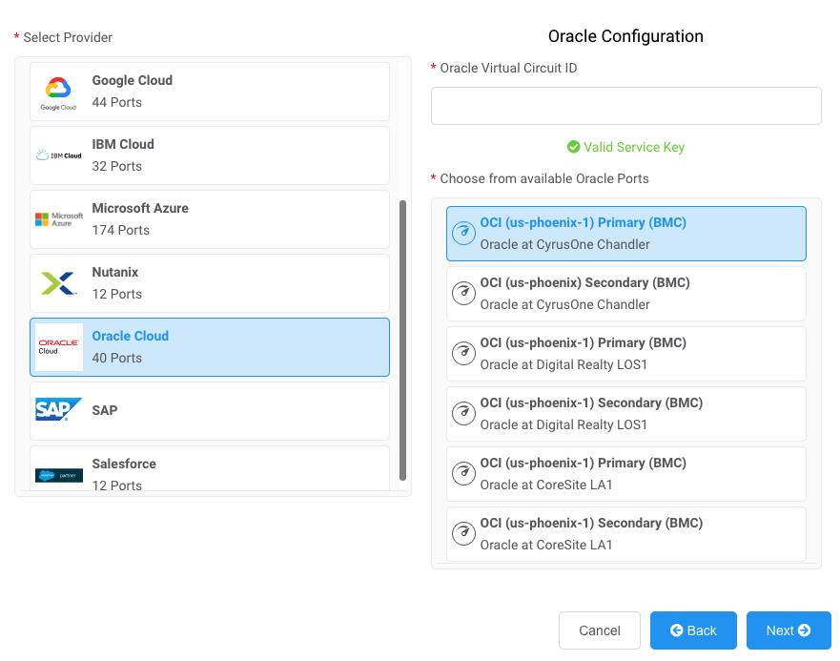This screenshot has width=840, height=661.
Task: Click the provider list scrollbar thumb
Action: tap(403, 341)
